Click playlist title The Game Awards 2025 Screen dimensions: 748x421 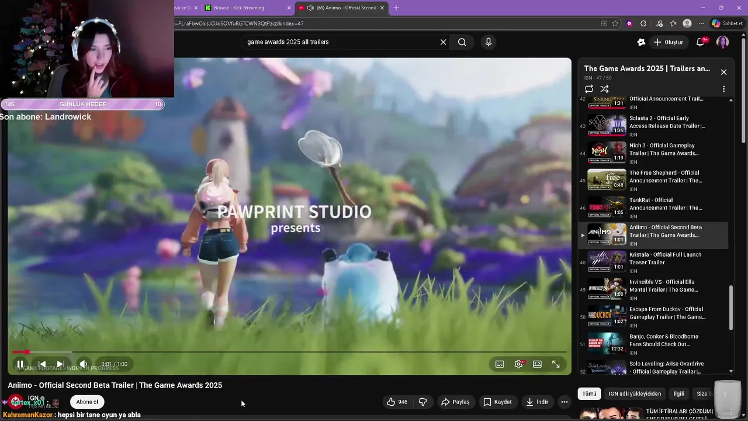coord(647,68)
